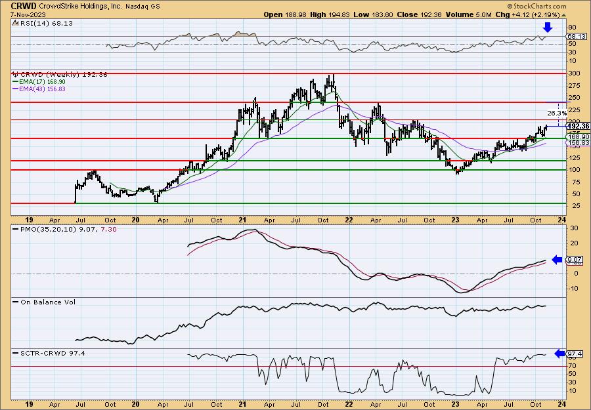Click the On Balance Vol panel label

pyautogui.click(x=47, y=302)
